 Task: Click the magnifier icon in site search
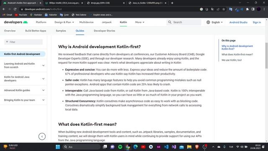170,22
